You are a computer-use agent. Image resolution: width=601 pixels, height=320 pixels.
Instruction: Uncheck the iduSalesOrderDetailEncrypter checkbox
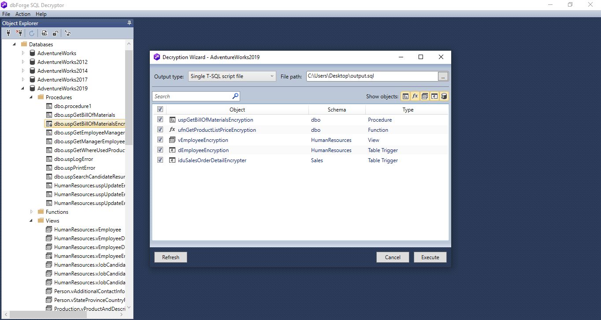160,160
